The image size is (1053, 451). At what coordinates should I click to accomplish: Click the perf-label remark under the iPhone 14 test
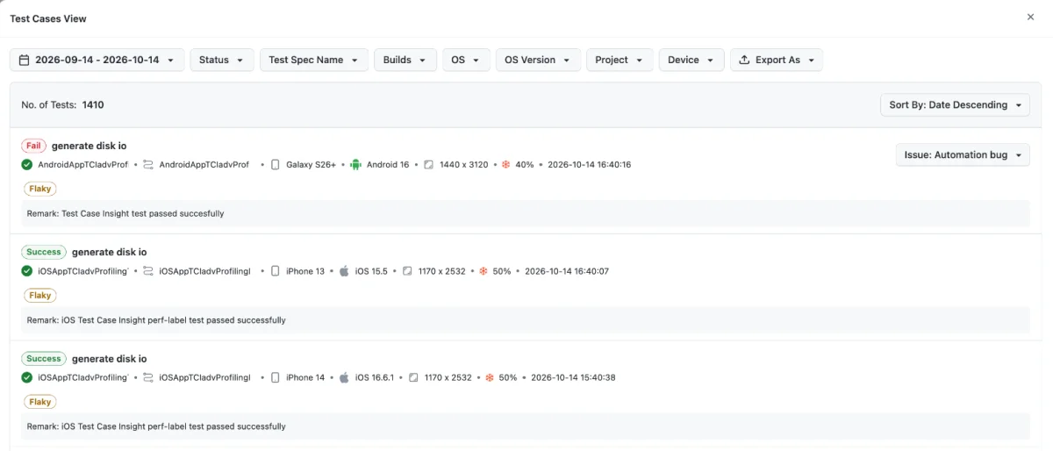tap(156, 426)
